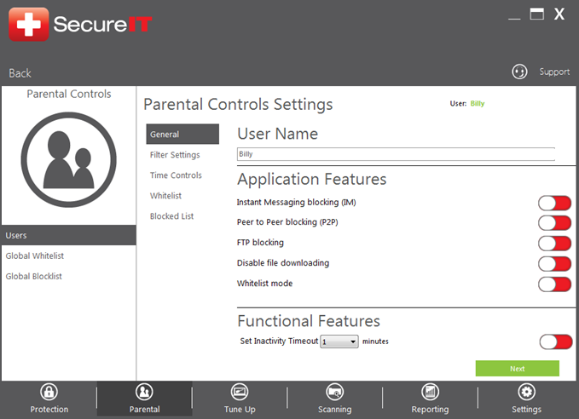This screenshot has width=579, height=419.
Task: Open the Settings gear icon
Action: pyautogui.click(x=527, y=392)
